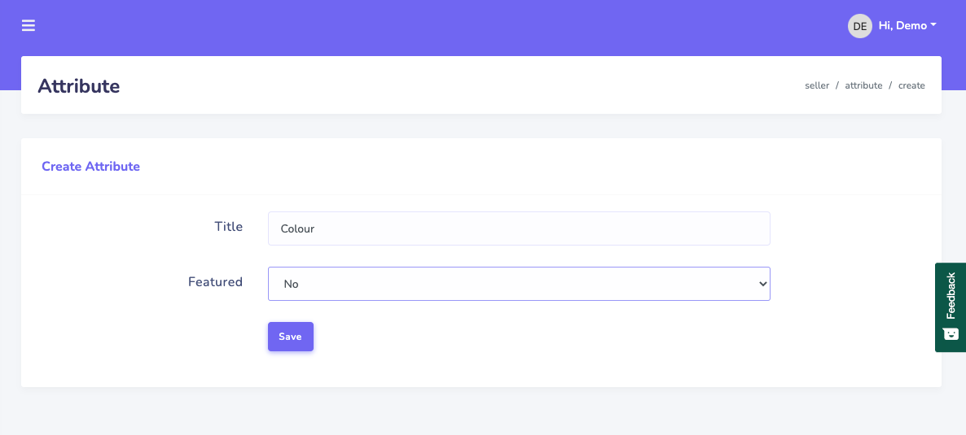Open the Feedback side tab
Viewport: 966px width, 435px height.
pyautogui.click(x=951, y=307)
